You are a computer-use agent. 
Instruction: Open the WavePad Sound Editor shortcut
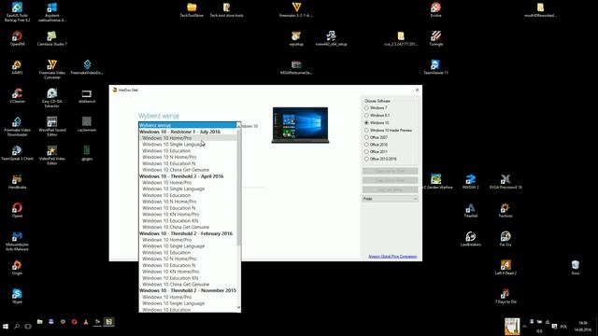click(52, 127)
